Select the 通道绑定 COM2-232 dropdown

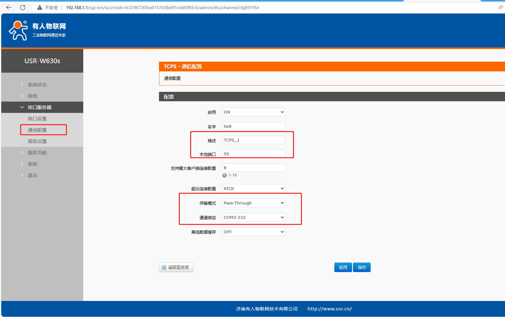tap(253, 218)
